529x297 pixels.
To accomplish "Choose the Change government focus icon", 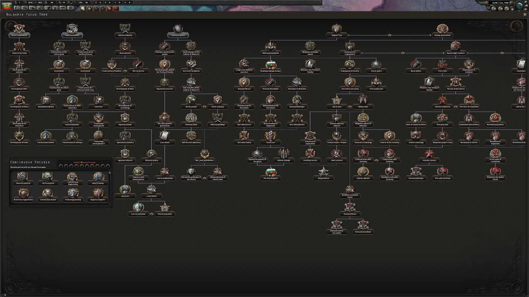I will tap(442, 28).
